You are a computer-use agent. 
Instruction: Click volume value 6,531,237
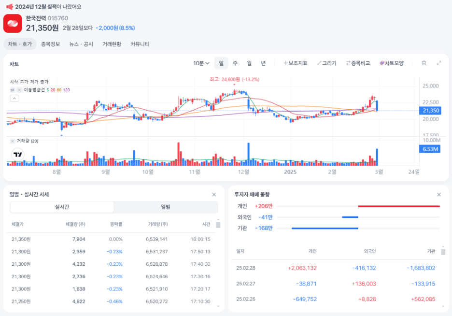coord(156,252)
